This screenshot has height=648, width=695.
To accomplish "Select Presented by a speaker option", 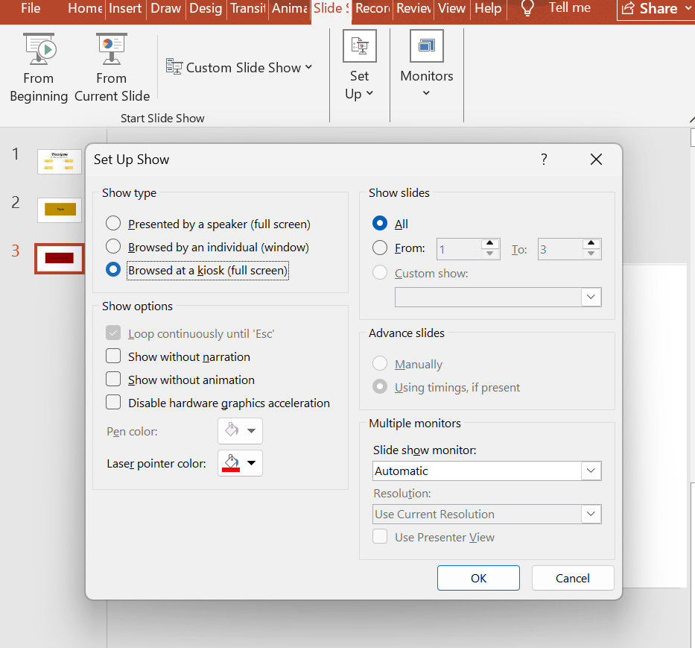I will pyautogui.click(x=113, y=224).
